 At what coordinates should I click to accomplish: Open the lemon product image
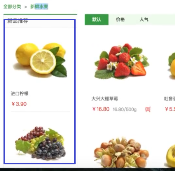click(x=41, y=60)
